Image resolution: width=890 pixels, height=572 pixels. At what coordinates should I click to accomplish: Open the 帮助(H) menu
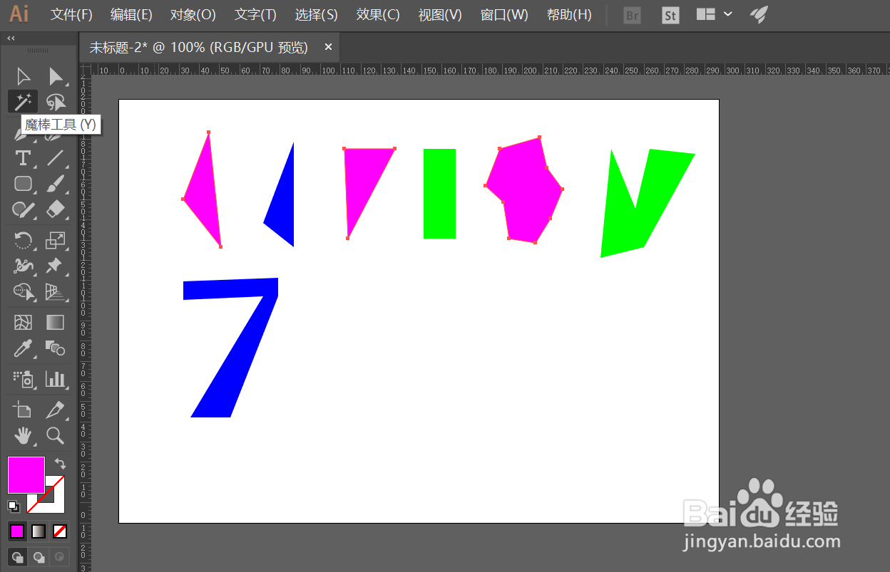569,15
